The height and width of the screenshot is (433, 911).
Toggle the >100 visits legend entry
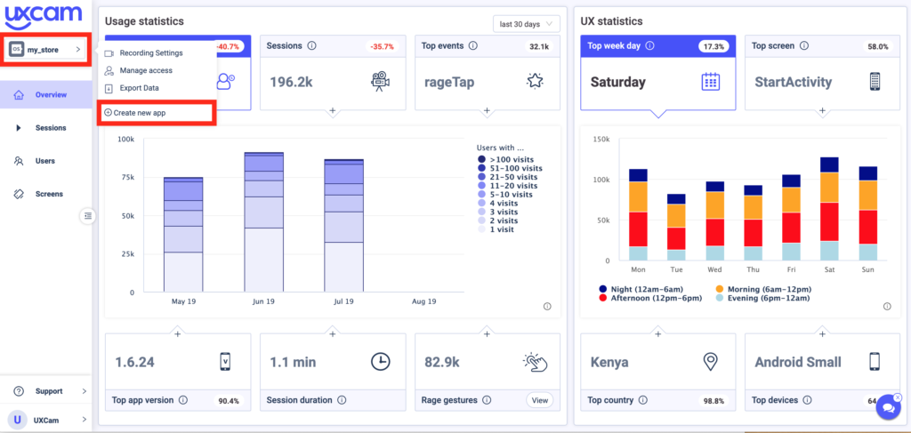point(505,159)
